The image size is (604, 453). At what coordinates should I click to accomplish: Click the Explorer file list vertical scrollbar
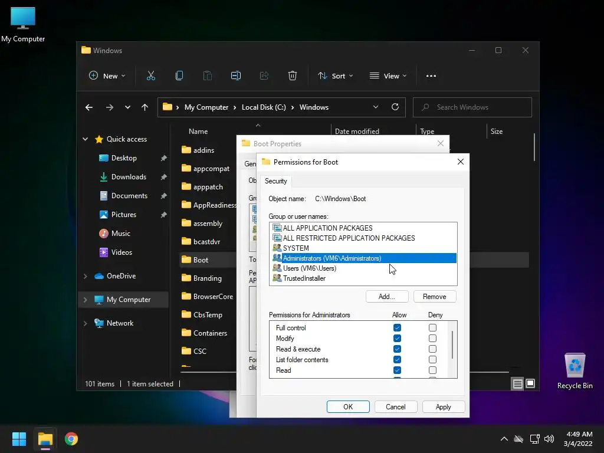click(x=534, y=147)
